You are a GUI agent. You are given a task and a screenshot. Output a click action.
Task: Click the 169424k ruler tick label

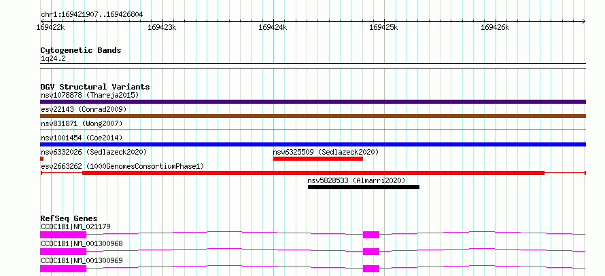[273, 27]
